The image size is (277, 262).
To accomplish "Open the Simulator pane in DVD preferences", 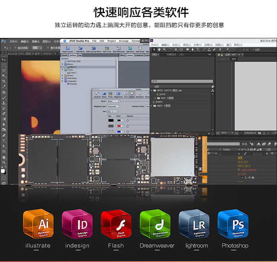I will point(140,95).
